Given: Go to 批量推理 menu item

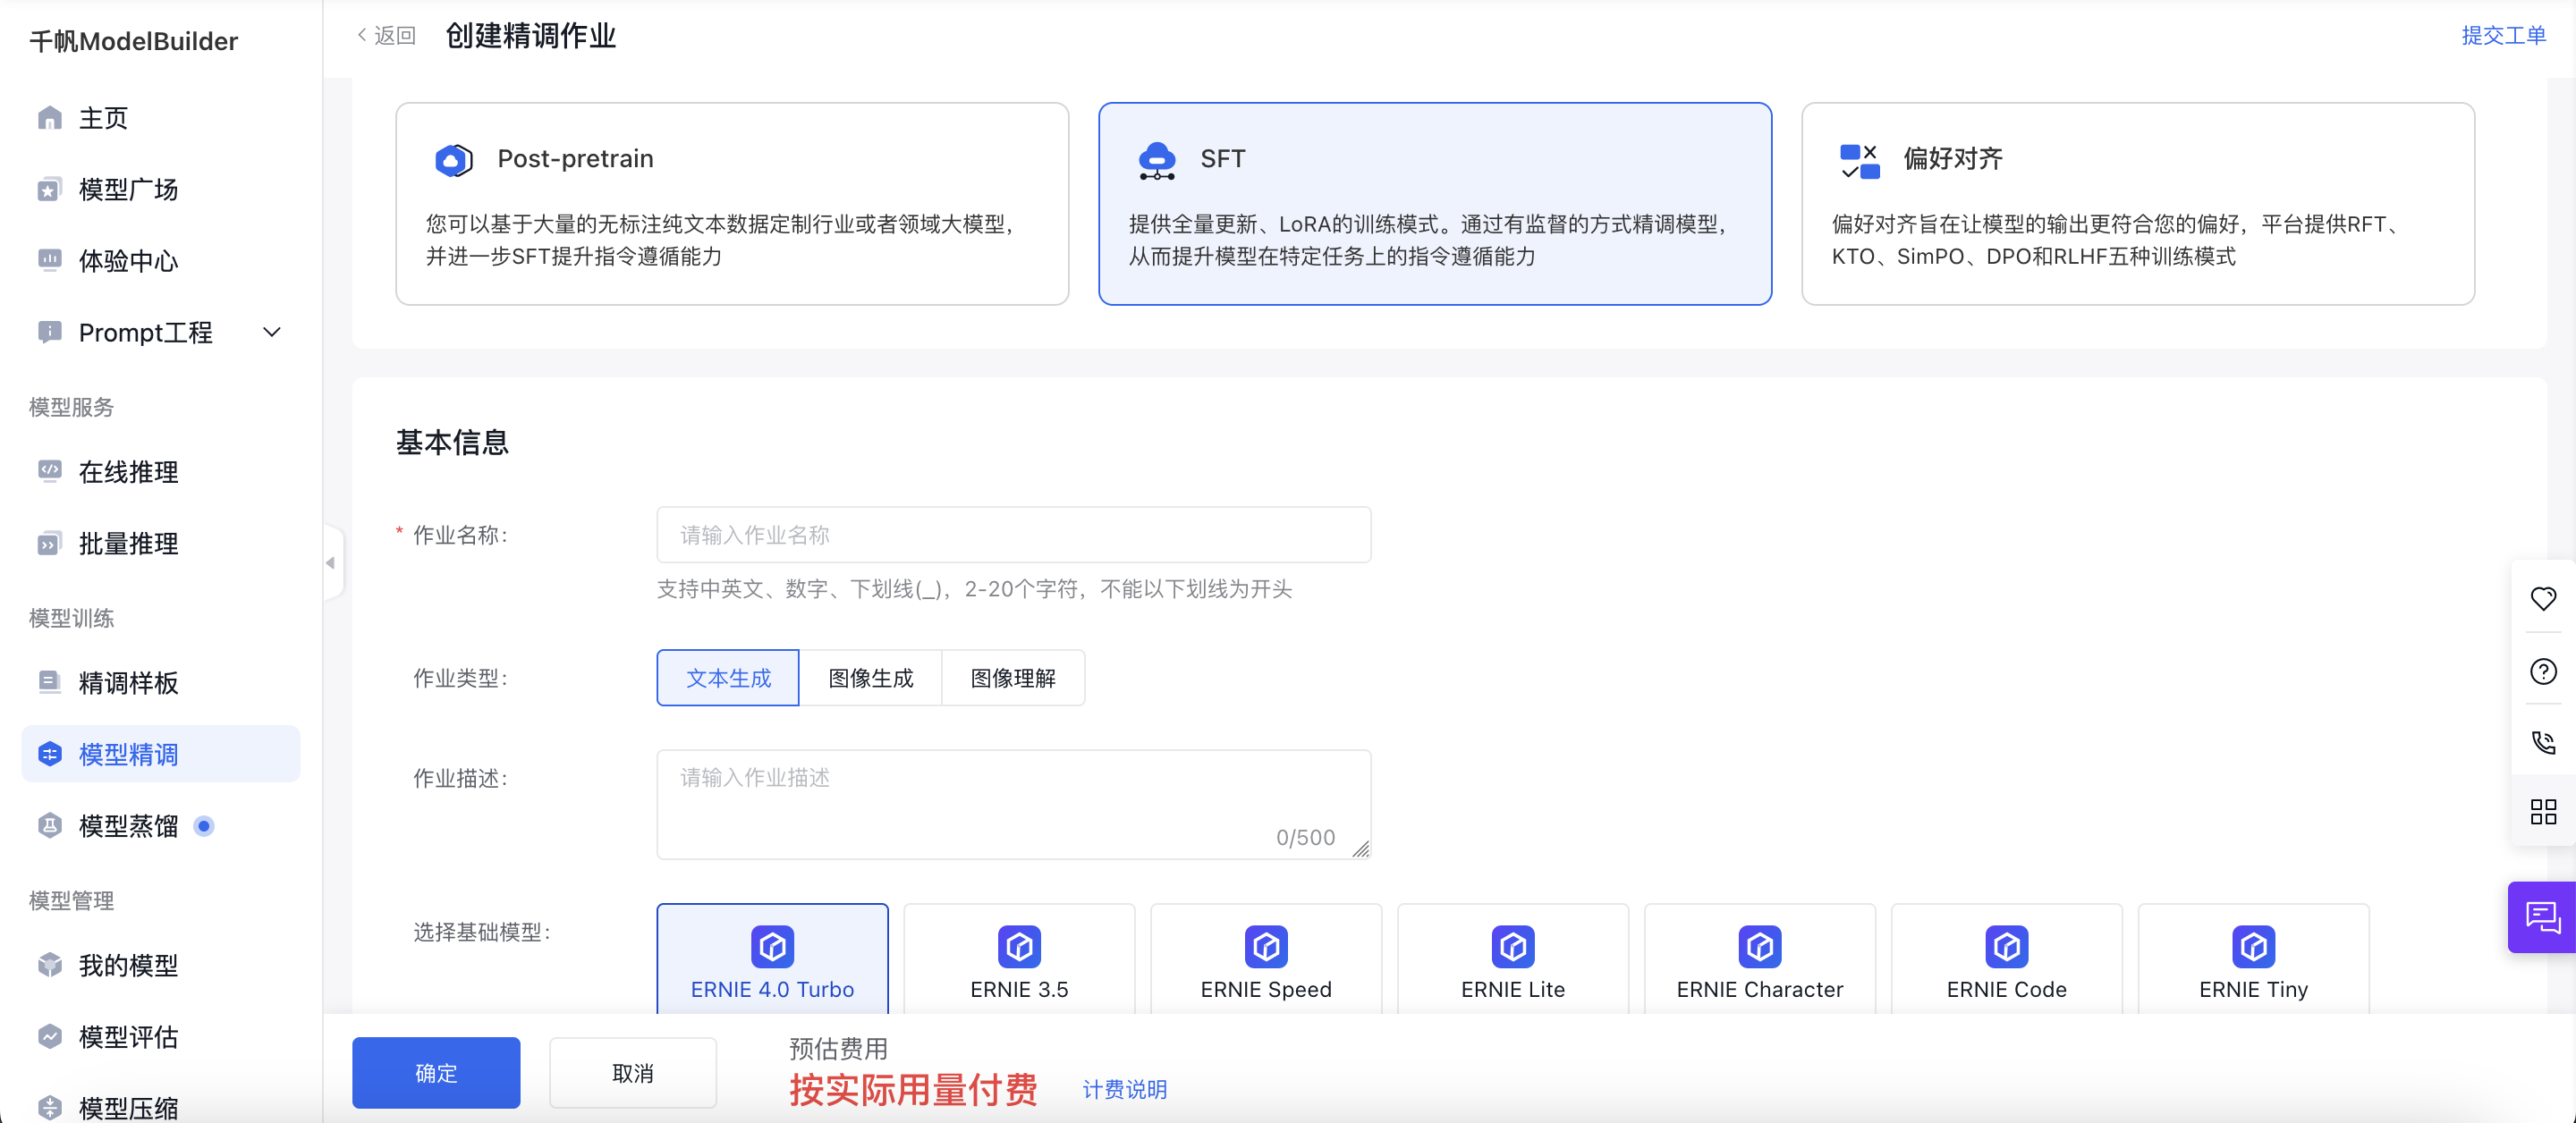Looking at the screenshot, I should pos(160,543).
